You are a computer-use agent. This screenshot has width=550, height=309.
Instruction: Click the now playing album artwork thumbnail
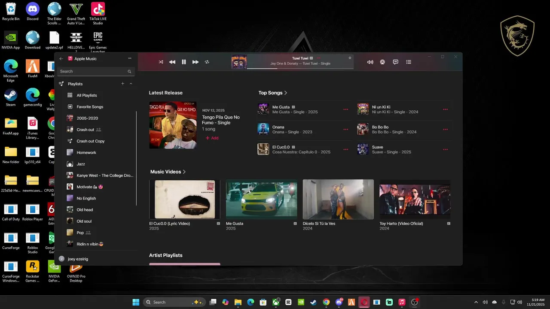pos(239,62)
